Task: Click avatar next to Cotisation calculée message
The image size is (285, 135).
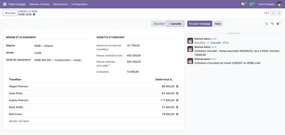Action: pyautogui.click(x=190, y=49)
